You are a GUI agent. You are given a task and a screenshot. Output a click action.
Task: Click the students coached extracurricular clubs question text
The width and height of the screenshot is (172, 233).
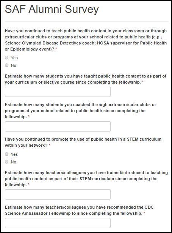point(80,111)
